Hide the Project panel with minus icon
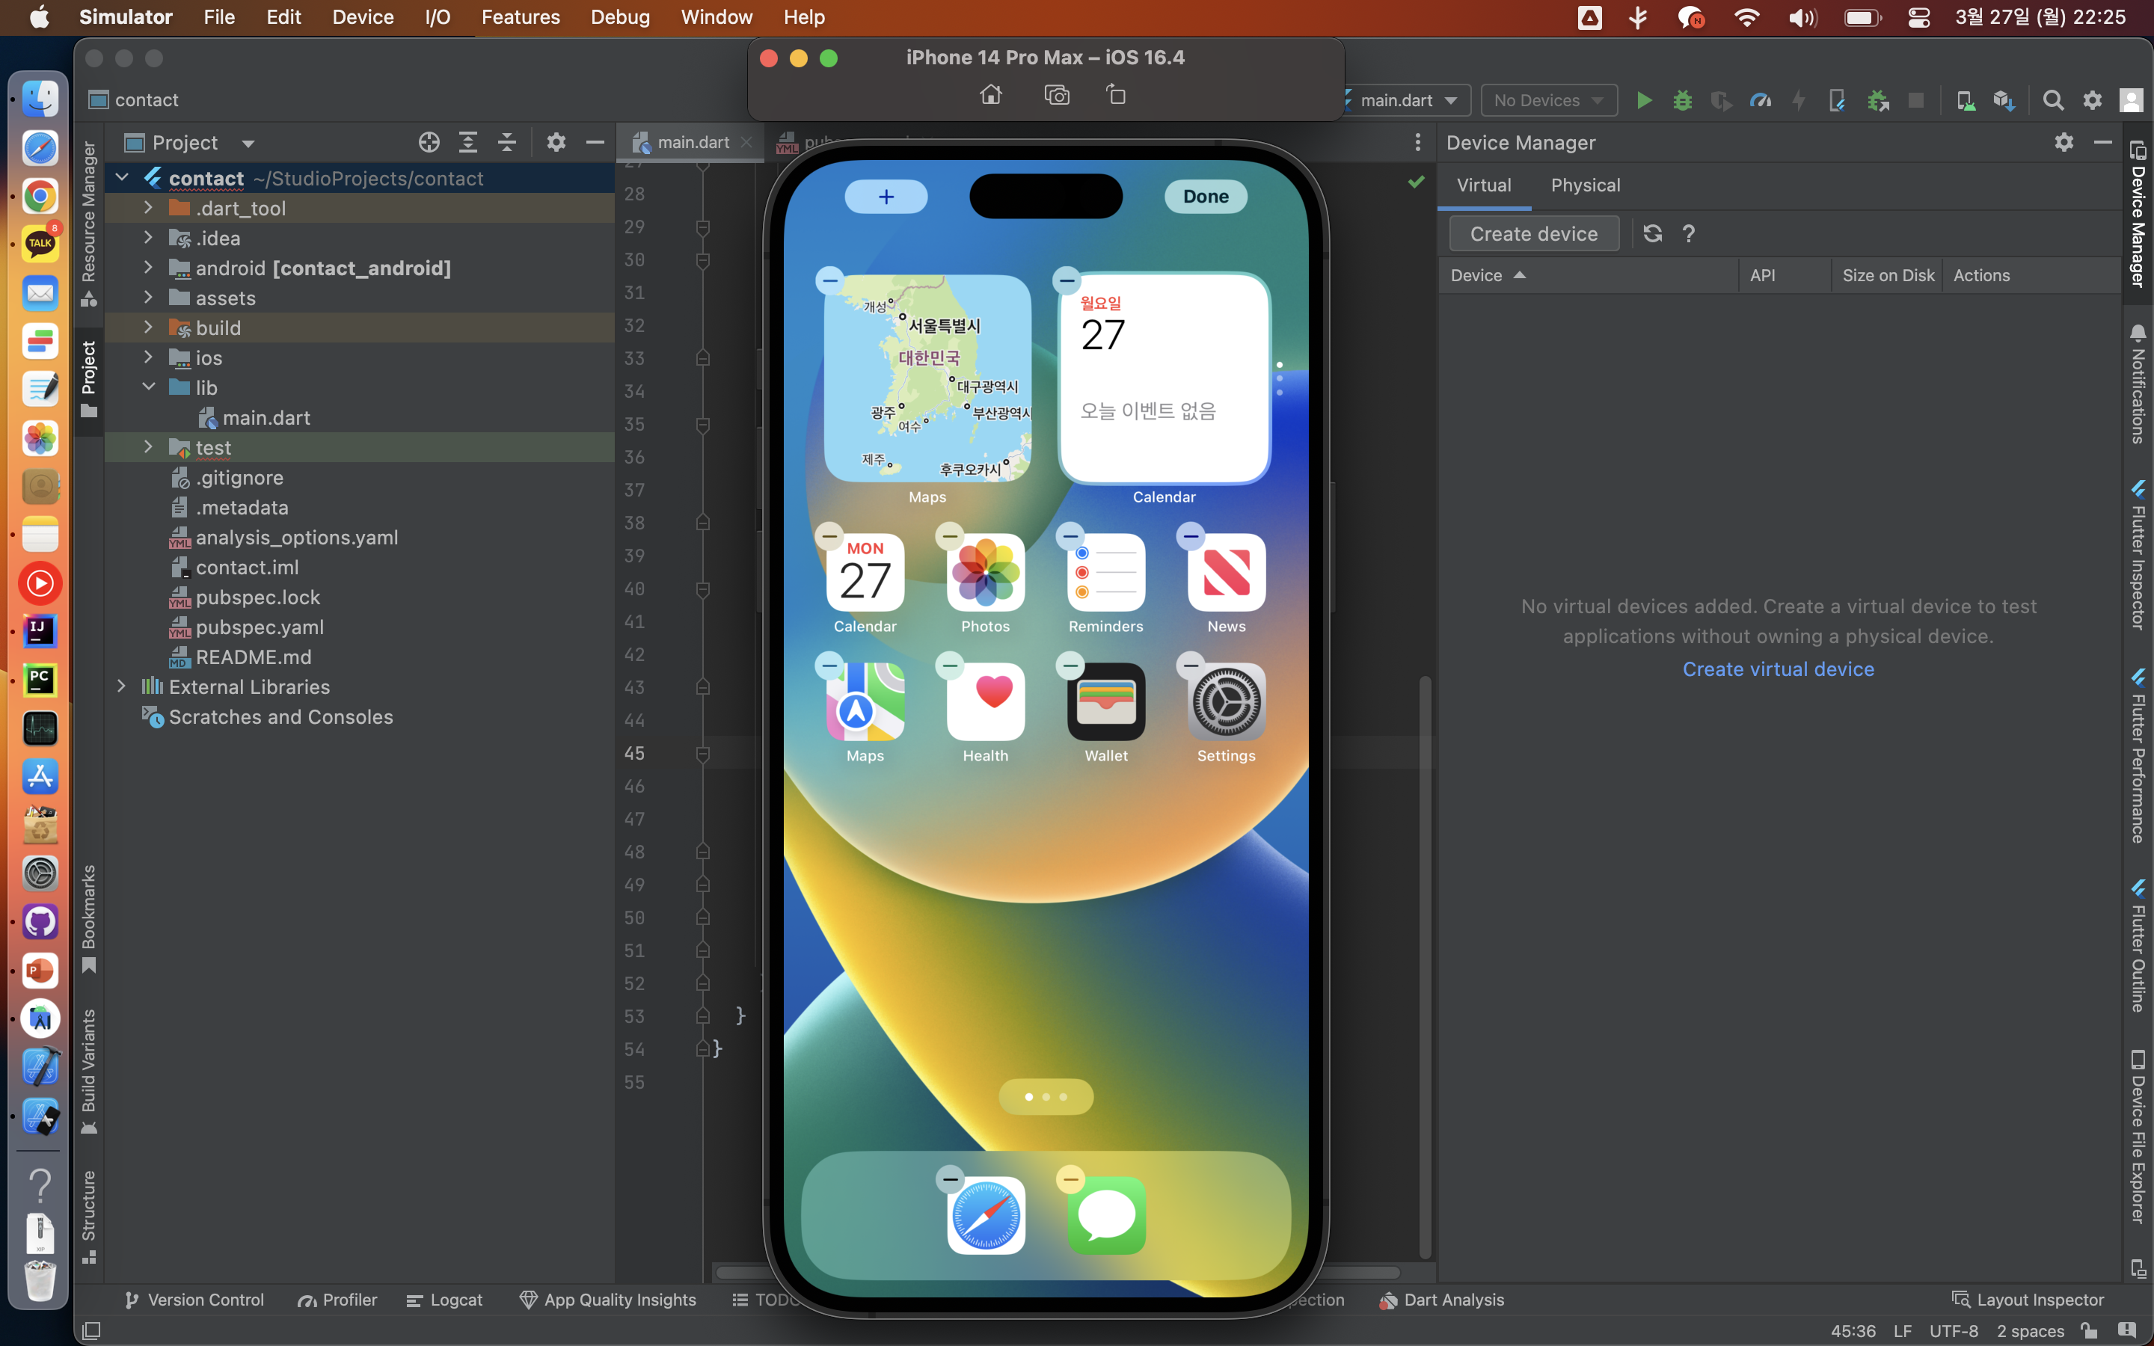Image resolution: width=2154 pixels, height=1346 pixels. click(595, 142)
